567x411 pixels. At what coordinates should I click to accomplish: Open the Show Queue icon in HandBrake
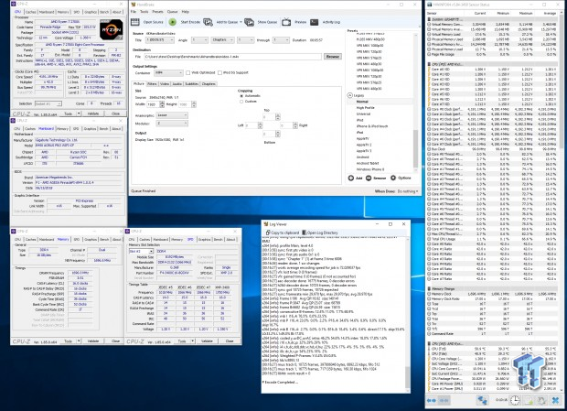pos(249,22)
